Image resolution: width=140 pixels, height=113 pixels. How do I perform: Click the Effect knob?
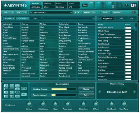96,104
